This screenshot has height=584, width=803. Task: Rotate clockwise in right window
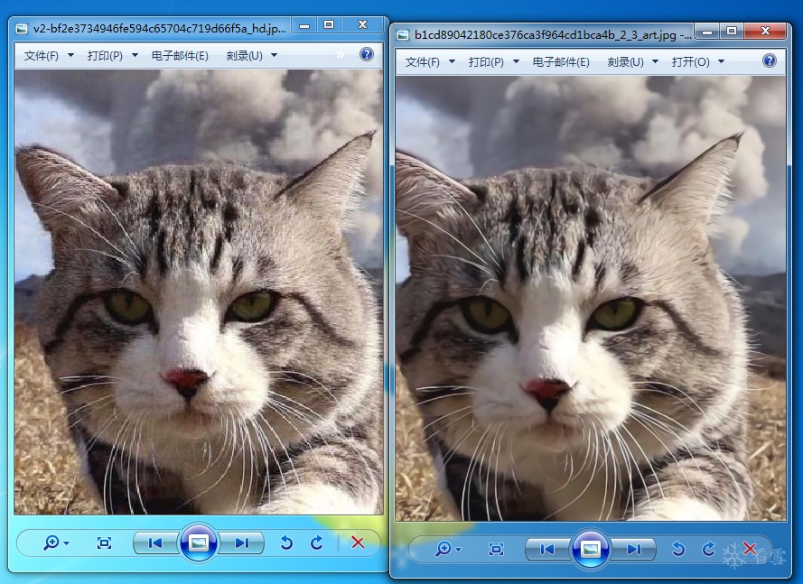[x=709, y=549]
